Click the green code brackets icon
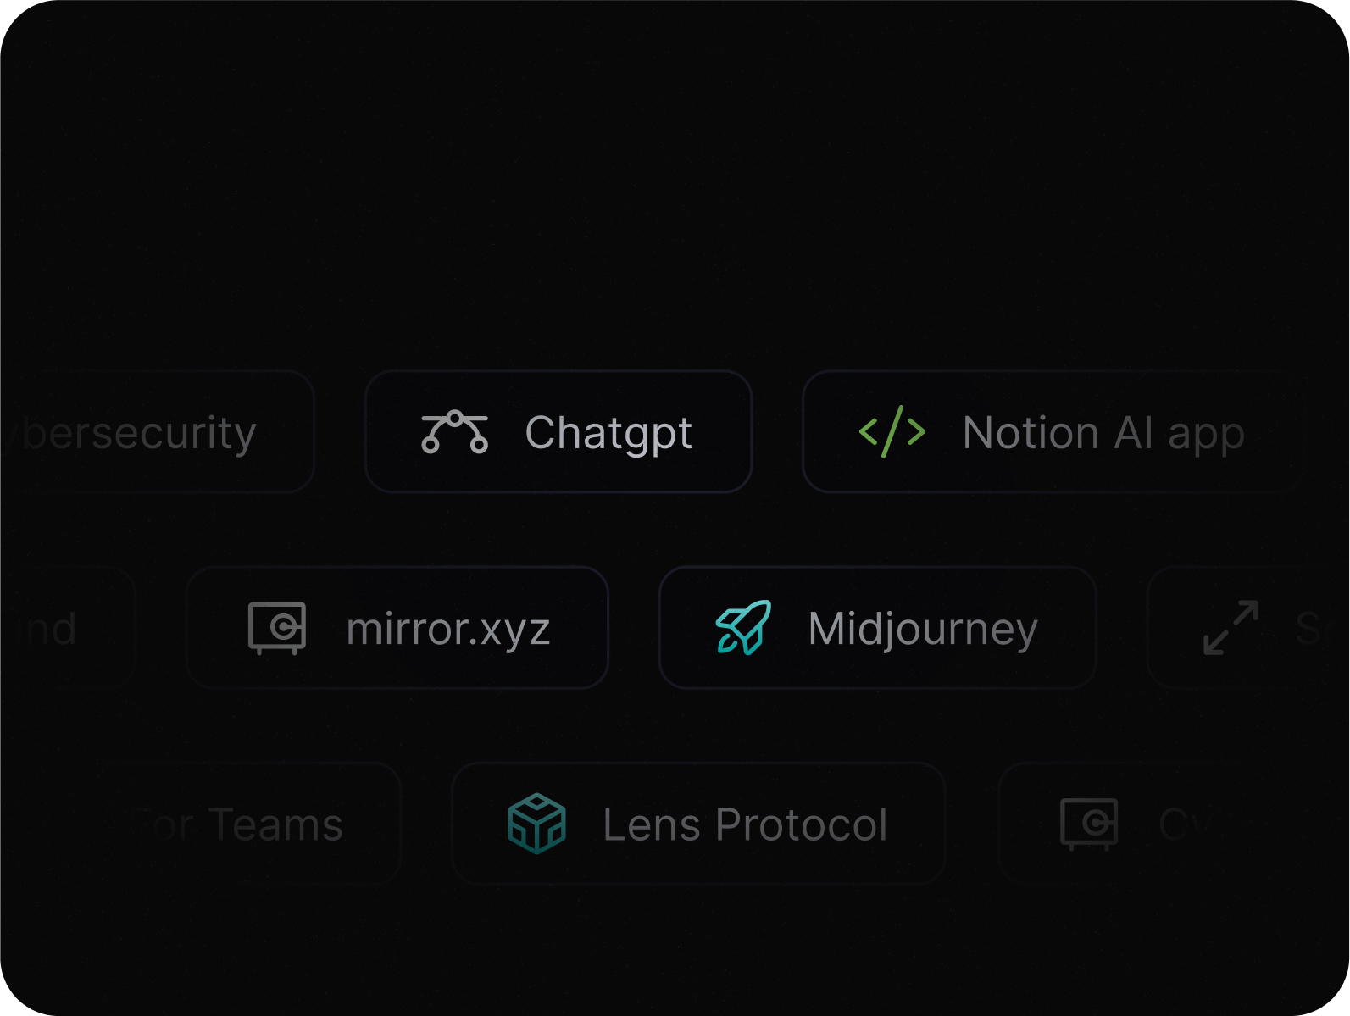This screenshot has width=1350, height=1016. point(892,432)
